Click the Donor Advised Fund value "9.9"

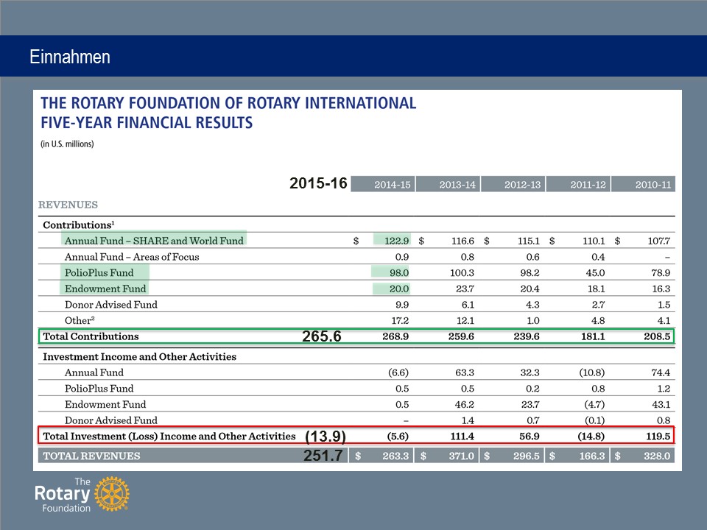402,305
